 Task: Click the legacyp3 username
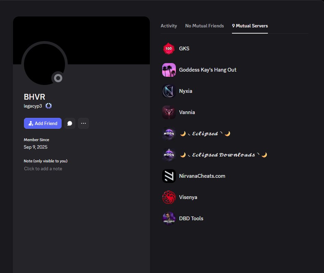pyautogui.click(x=33, y=106)
